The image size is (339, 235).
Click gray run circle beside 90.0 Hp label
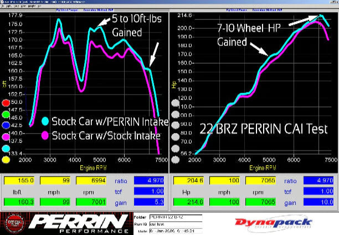[x=176, y=126]
